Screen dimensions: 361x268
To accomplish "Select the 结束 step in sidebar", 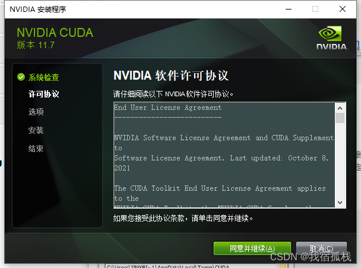I will [36, 149].
